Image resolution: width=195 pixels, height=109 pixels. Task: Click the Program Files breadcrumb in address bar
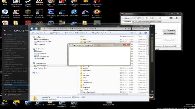[x=80, y=29]
